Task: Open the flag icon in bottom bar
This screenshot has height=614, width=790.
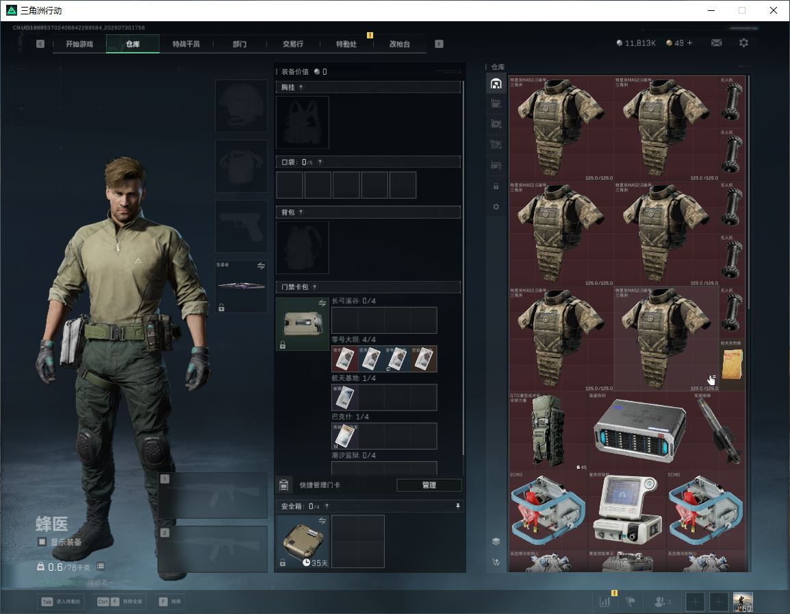Action: (x=630, y=602)
